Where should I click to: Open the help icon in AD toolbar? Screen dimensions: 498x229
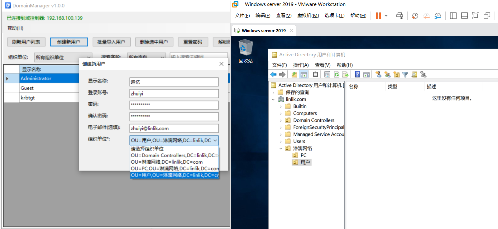coord(357,74)
